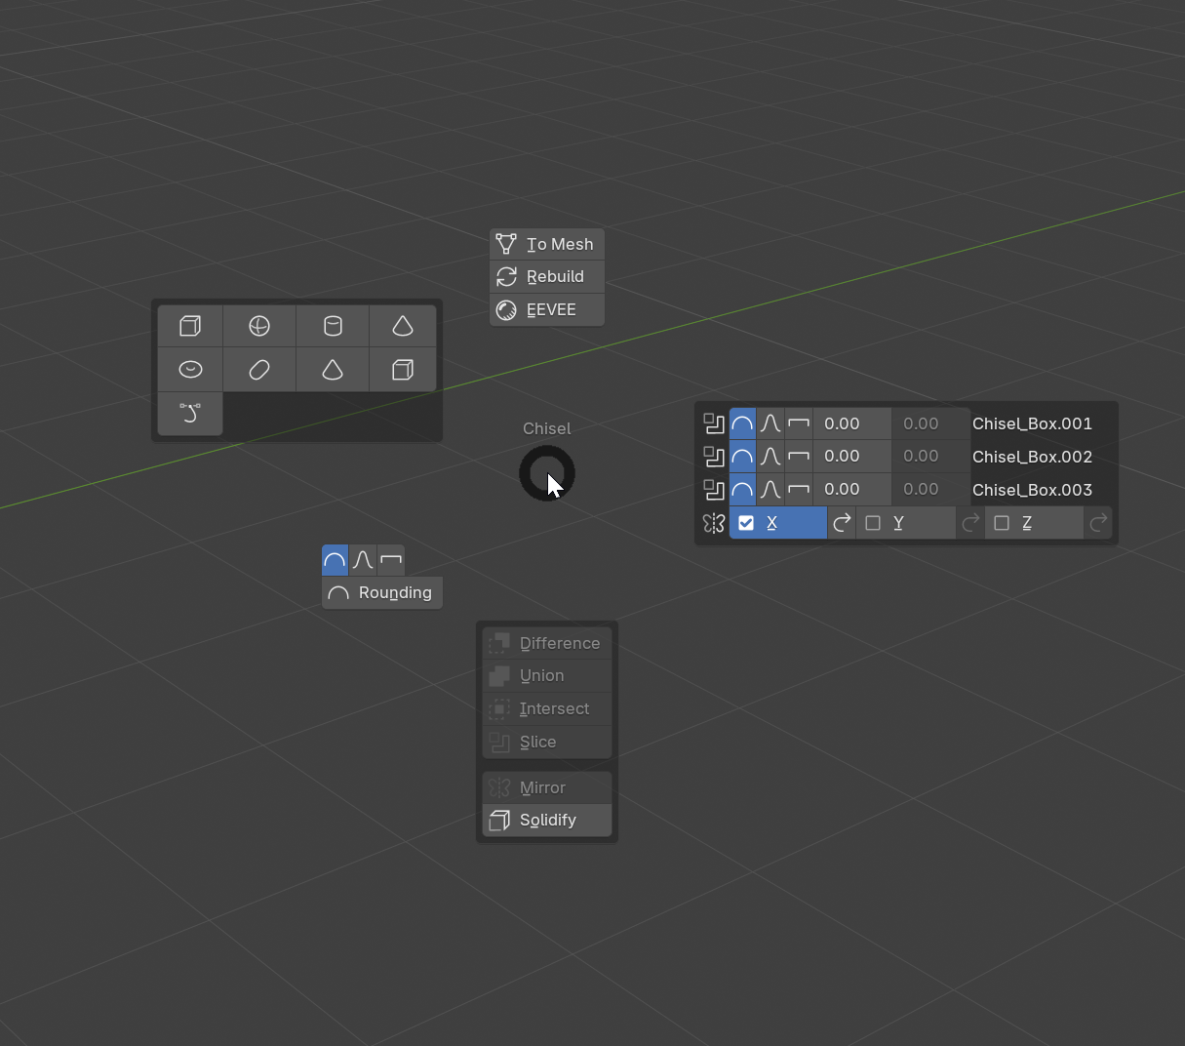The image size is (1185, 1046).
Task: Enable the Z mirror axis checkbox
Action: coord(1002,523)
